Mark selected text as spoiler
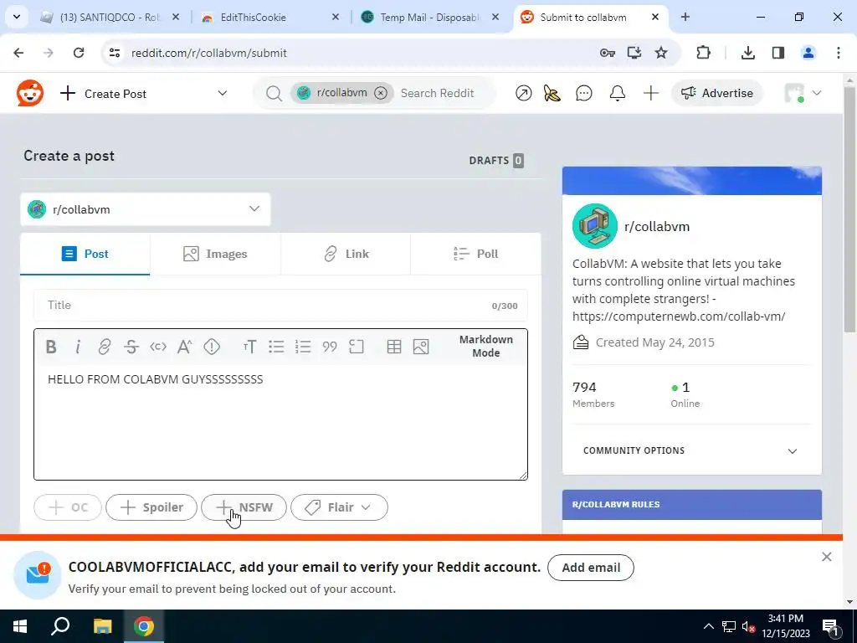This screenshot has height=643, width=857. point(212,347)
